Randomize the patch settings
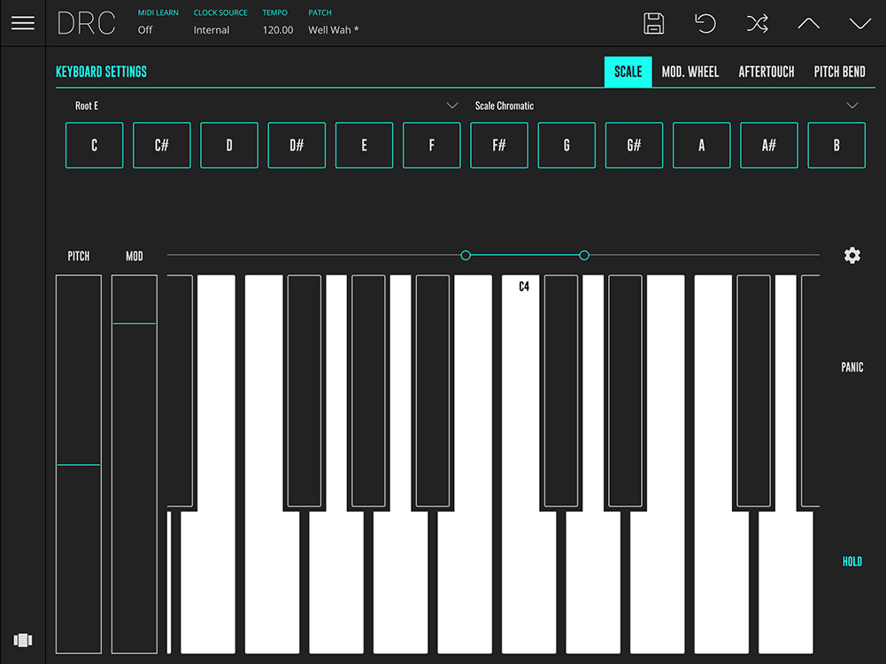 click(757, 24)
